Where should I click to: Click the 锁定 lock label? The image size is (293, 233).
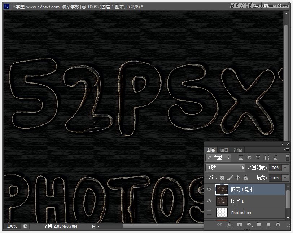211,178
